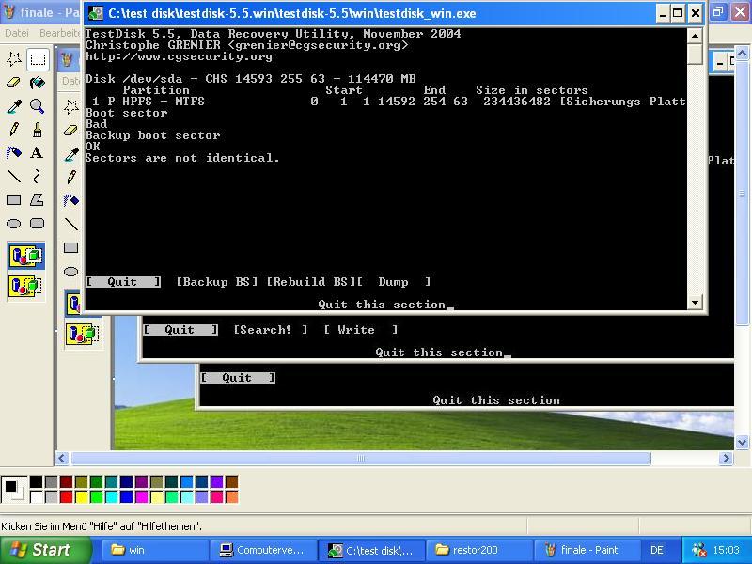The height and width of the screenshot is (564, 752).
Task: Choose the Airbrush spray tool
Action: click(13, 153)
